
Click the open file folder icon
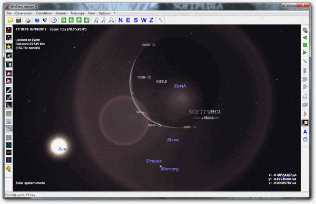tap(10, 20)
